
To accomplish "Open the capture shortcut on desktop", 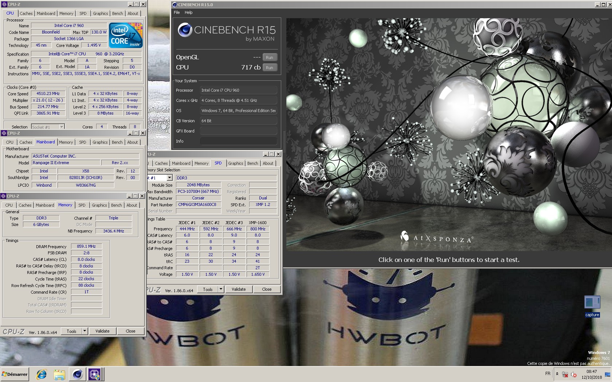I will 592,306.
